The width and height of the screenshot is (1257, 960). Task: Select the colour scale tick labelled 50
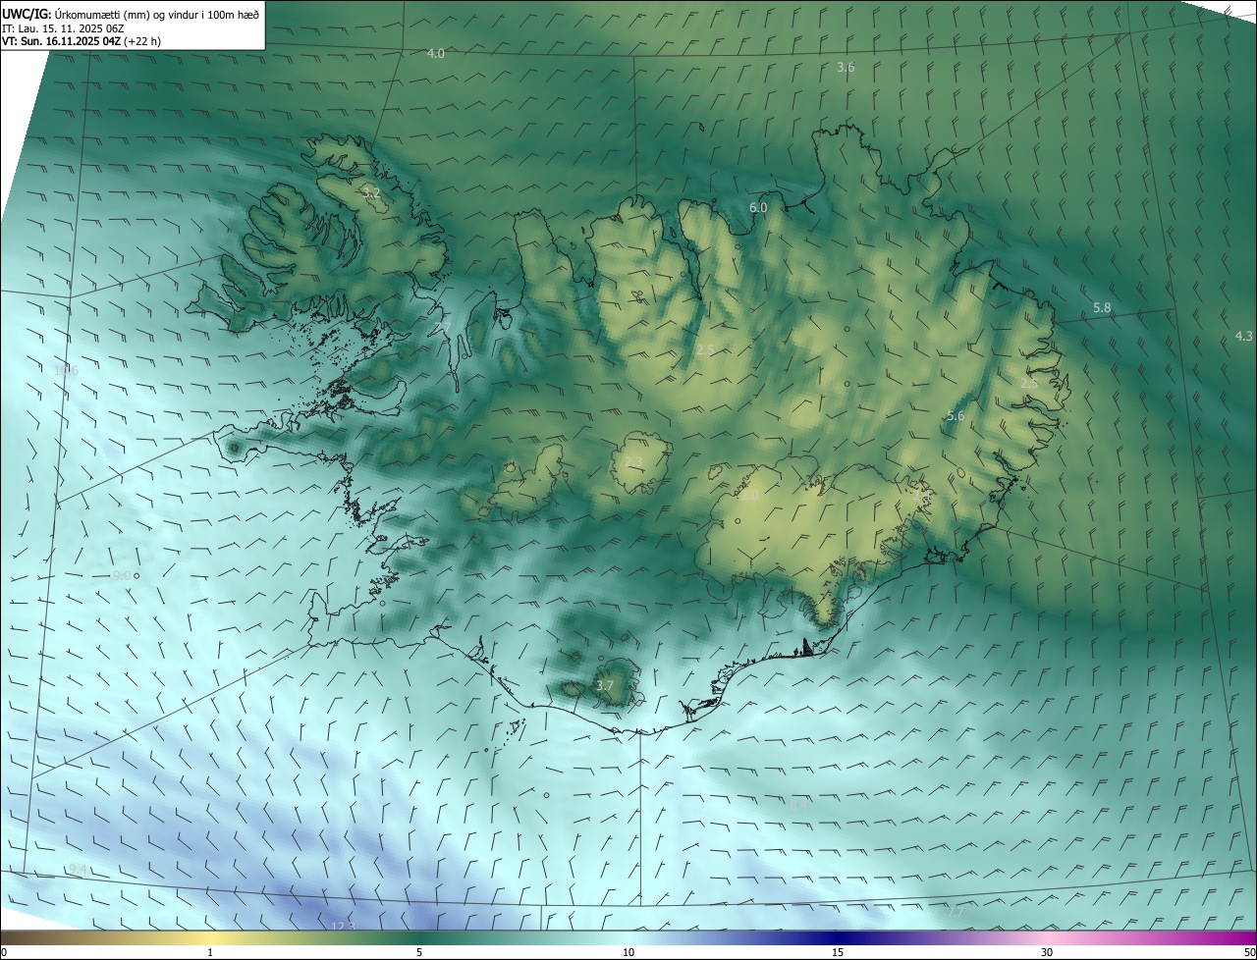(1248, 952)
